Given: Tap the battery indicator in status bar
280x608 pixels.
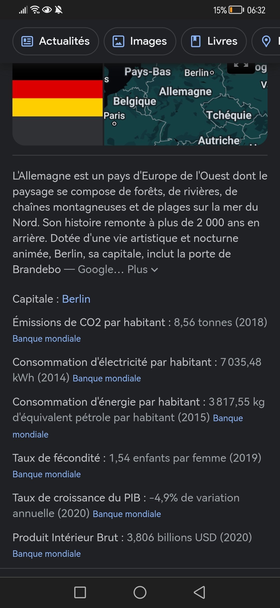Looking at the screenshot, I should pyautogui.click(x=236, y=10).
